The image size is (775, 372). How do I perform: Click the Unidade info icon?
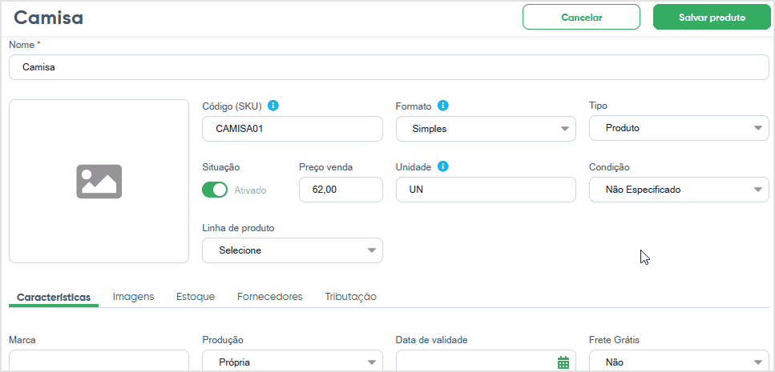click(443, 166)
